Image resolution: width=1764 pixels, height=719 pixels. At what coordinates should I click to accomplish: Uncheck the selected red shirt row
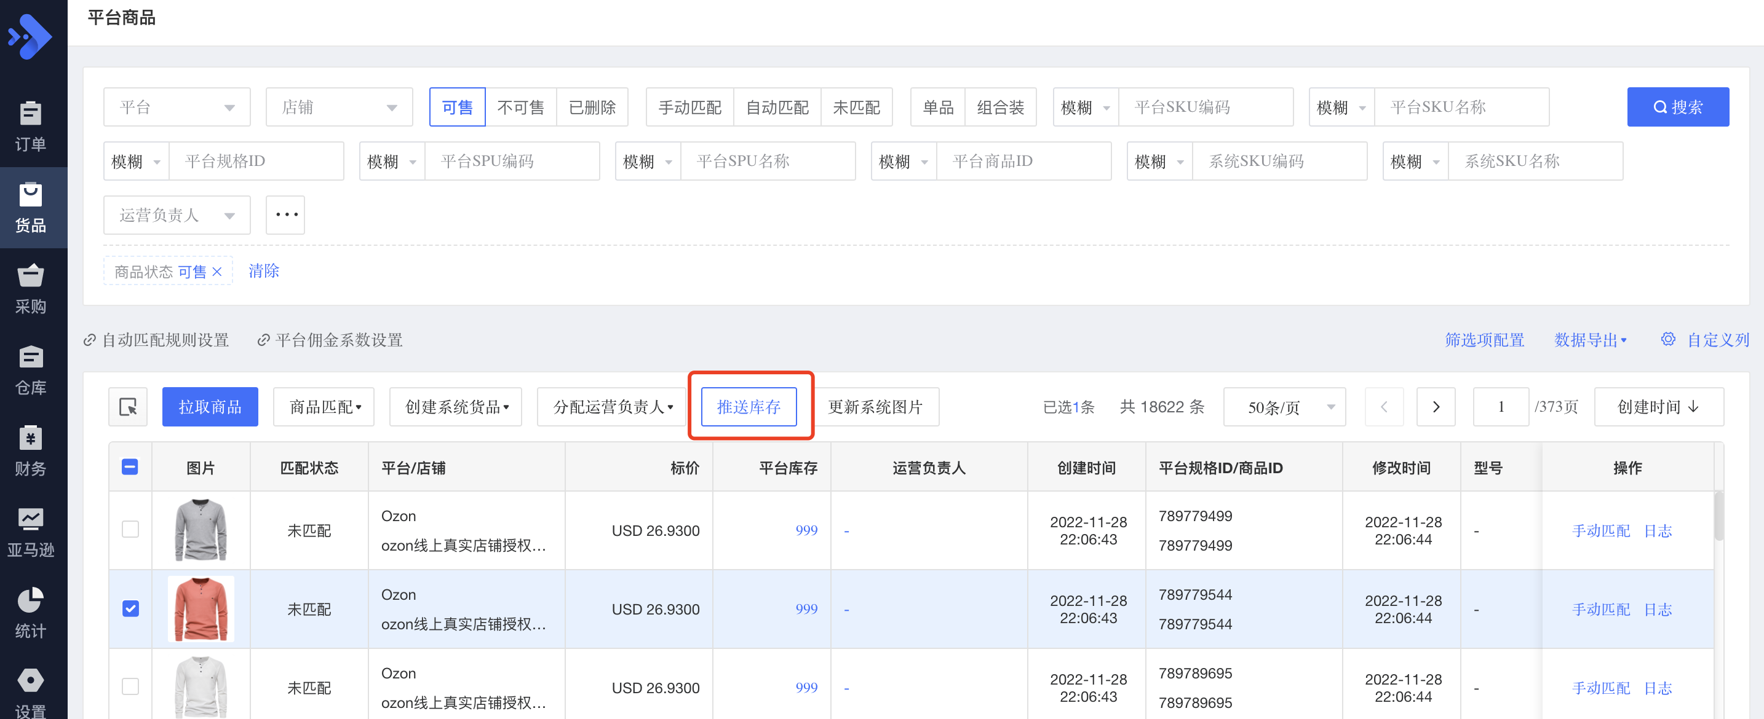coord(130,608)
